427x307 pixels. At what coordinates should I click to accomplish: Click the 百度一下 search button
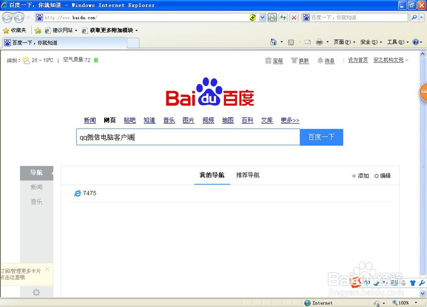(321, 137)
